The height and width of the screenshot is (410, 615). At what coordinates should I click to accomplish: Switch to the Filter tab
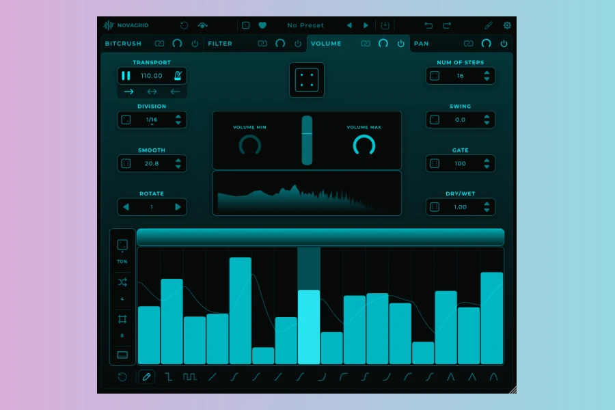point(220,44)
